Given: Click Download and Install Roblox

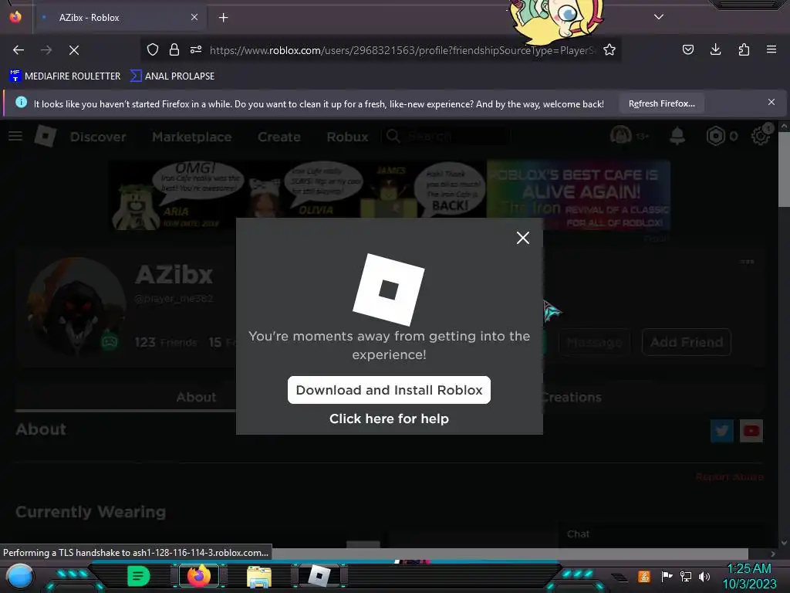Looking at the screenshot, I should point(389,390).
